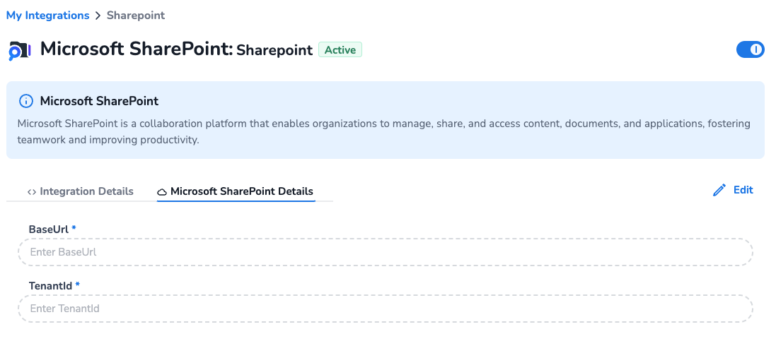
Task: Click the TenantId field label
Action: pyautogui.click(x=50, y=285)
